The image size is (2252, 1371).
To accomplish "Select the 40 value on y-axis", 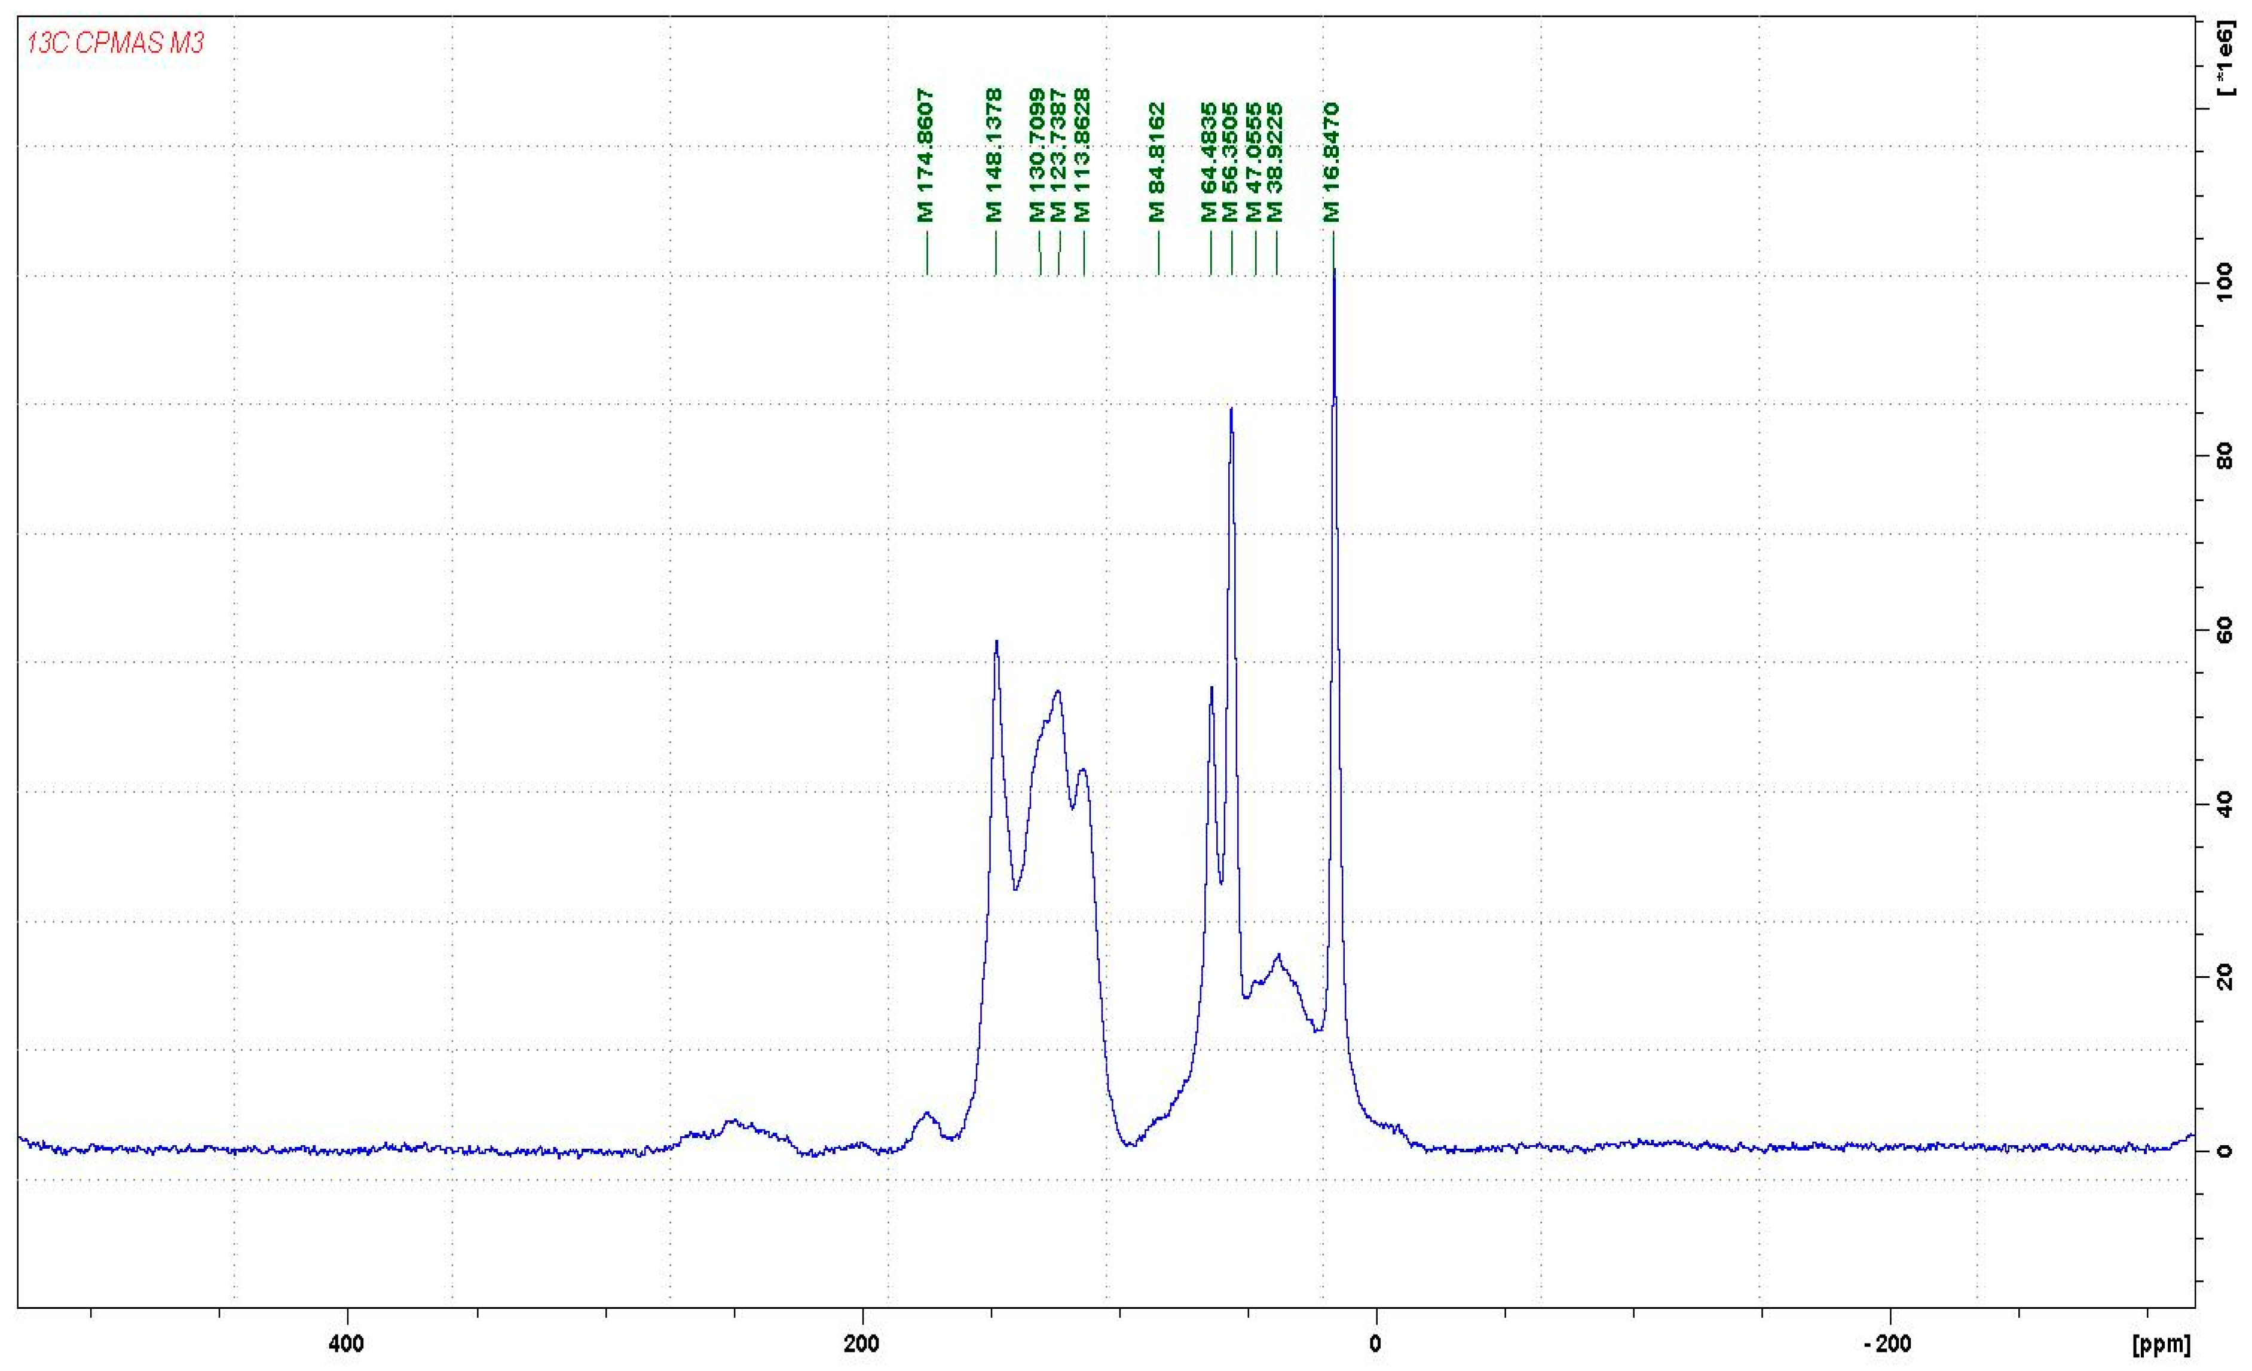I will tap(2225, 804).
